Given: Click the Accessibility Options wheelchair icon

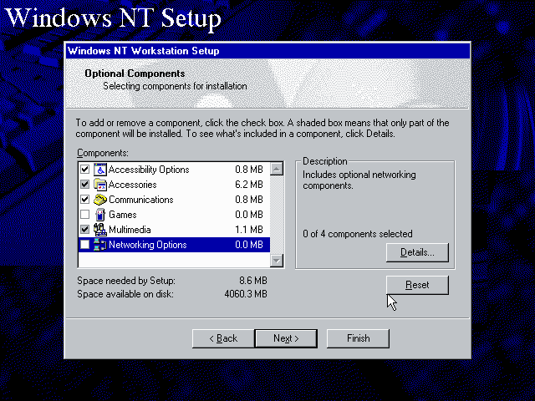Looking at the screenshot, I should (99, 170).
